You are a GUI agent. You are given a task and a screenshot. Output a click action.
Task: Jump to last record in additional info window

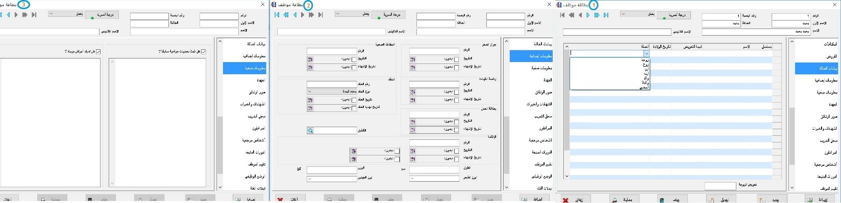coord(320,15)
